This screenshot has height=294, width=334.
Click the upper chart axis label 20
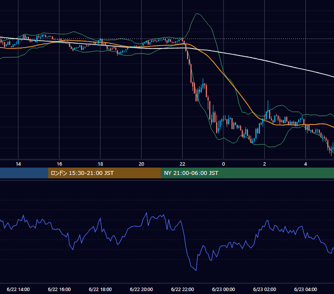tap(141, 164)
